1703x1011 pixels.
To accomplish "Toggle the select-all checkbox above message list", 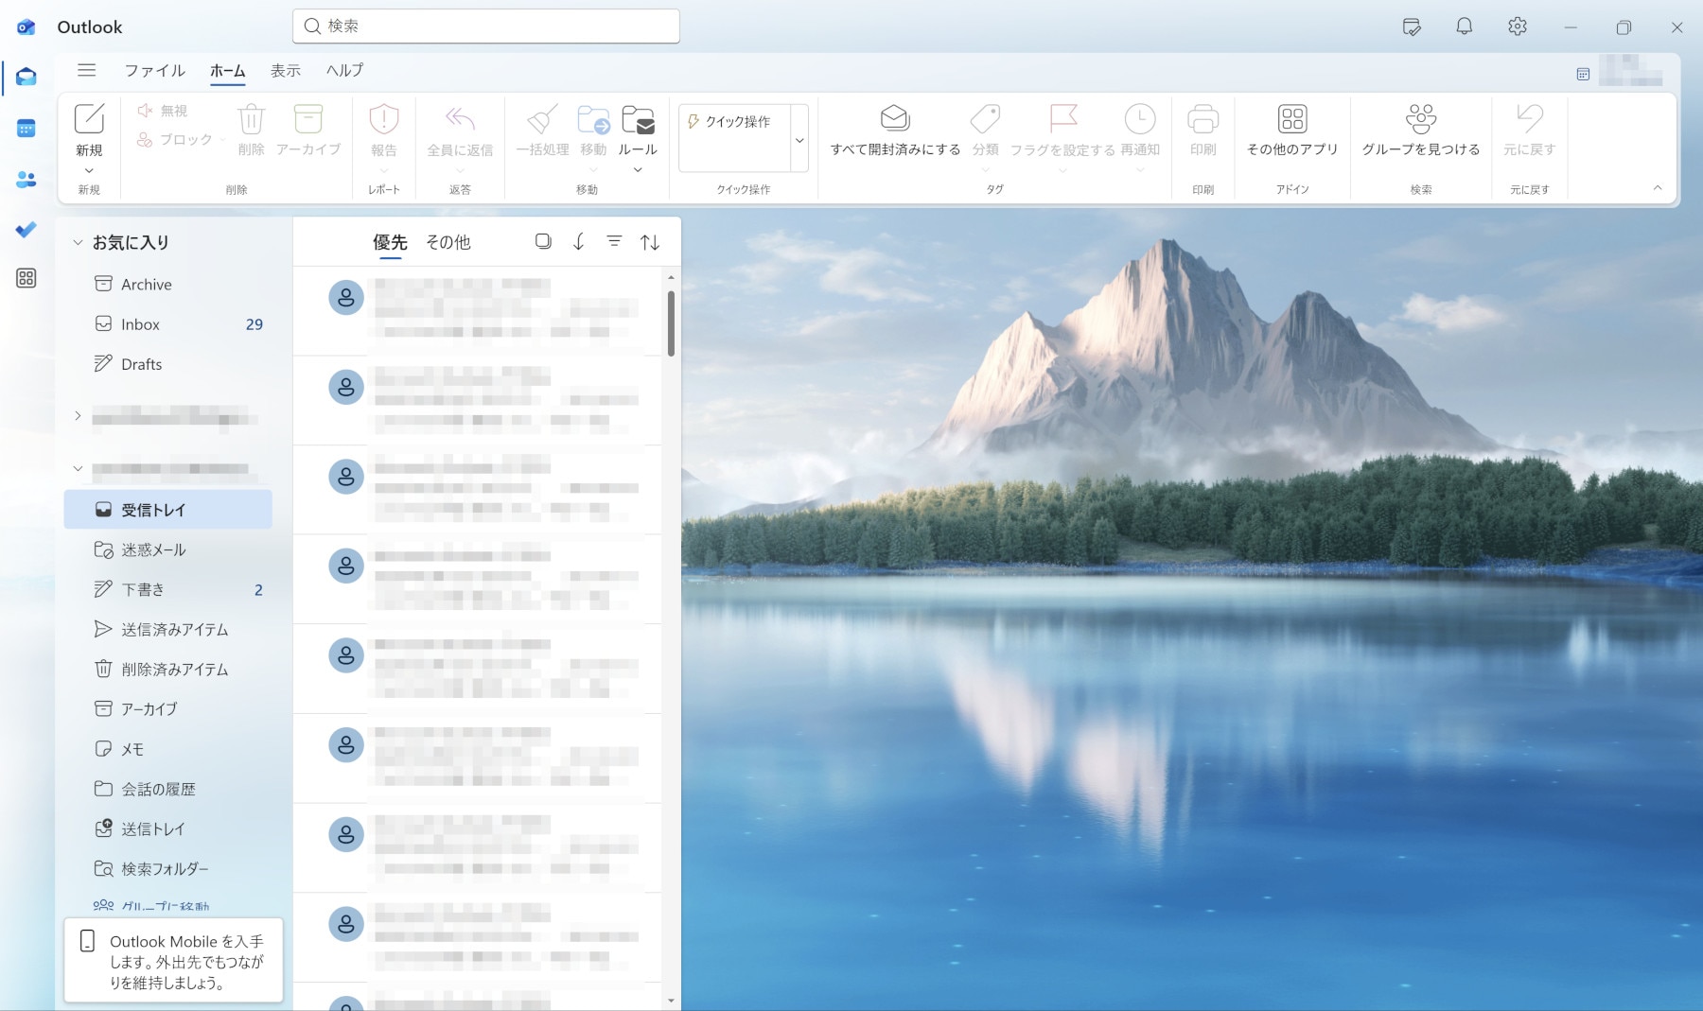I will (543, 241).
